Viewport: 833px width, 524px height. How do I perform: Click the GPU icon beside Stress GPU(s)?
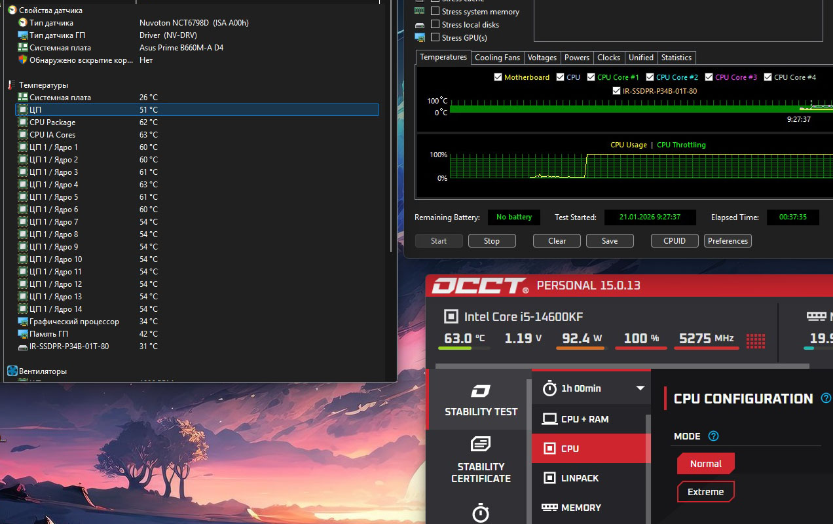click(420, 38)
